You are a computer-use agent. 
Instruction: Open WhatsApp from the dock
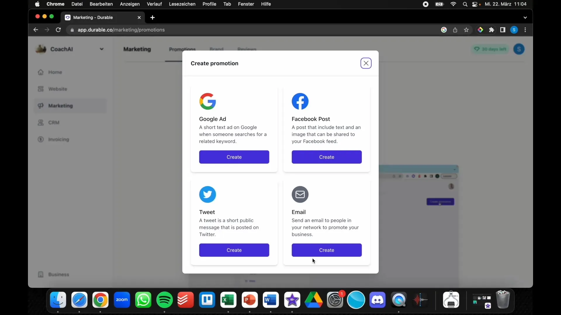(143, 300)
